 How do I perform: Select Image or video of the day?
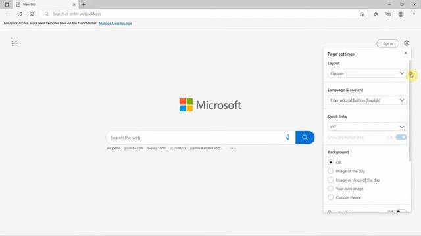pos(330,180)
